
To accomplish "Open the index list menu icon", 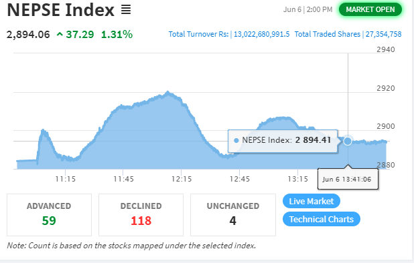I will [126, 10].
